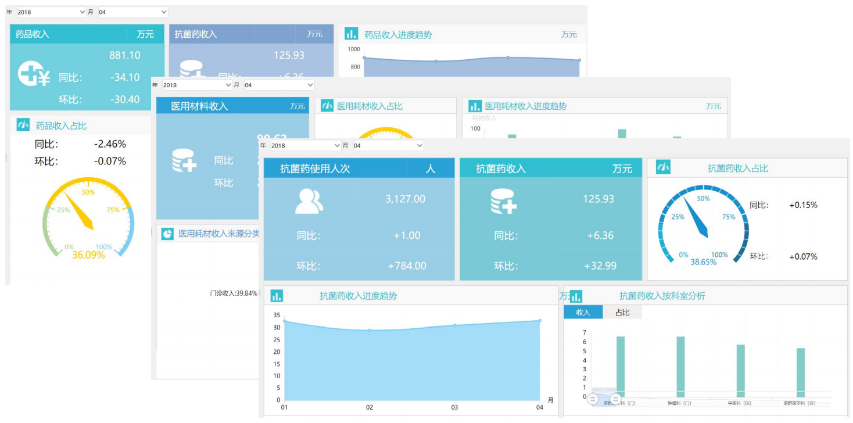Expand year dropdown in the middle 医用材料 panel

coord(196,85)
